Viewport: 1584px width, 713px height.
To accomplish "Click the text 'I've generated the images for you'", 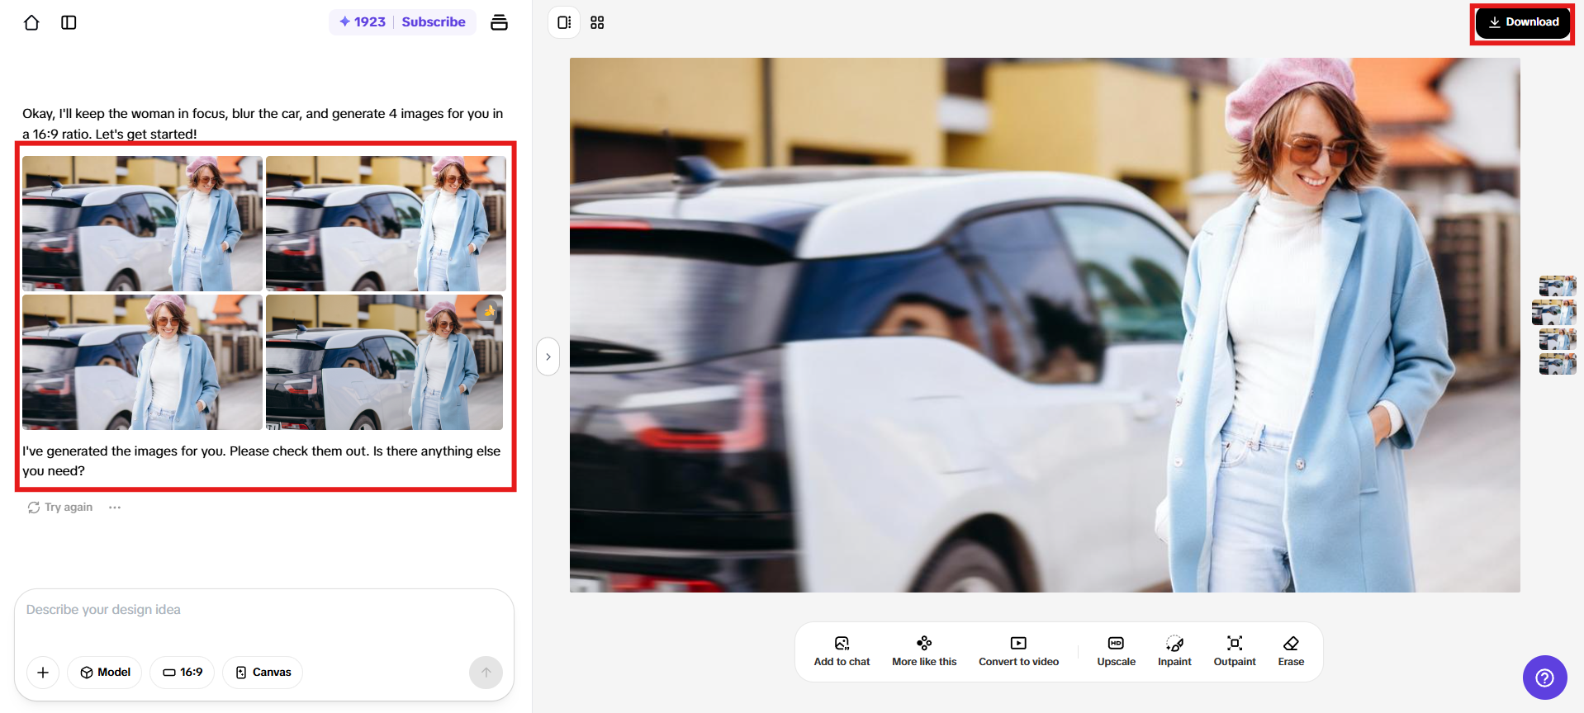I will (124, 451).
